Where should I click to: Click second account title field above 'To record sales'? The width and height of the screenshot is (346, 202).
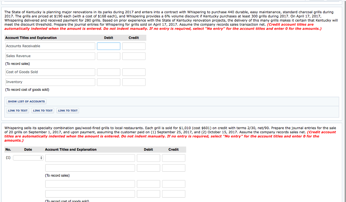pos(90,168)
